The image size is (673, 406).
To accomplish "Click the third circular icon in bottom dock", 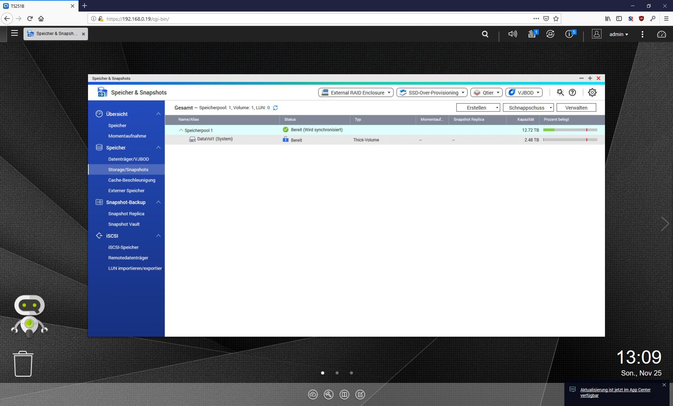I will click(344, 395).
